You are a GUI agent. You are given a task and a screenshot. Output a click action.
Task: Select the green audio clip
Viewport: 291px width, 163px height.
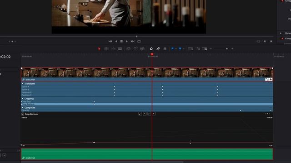147,154
